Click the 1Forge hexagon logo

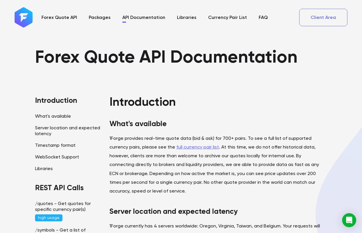pyautogui.click(x=24, y=17)
